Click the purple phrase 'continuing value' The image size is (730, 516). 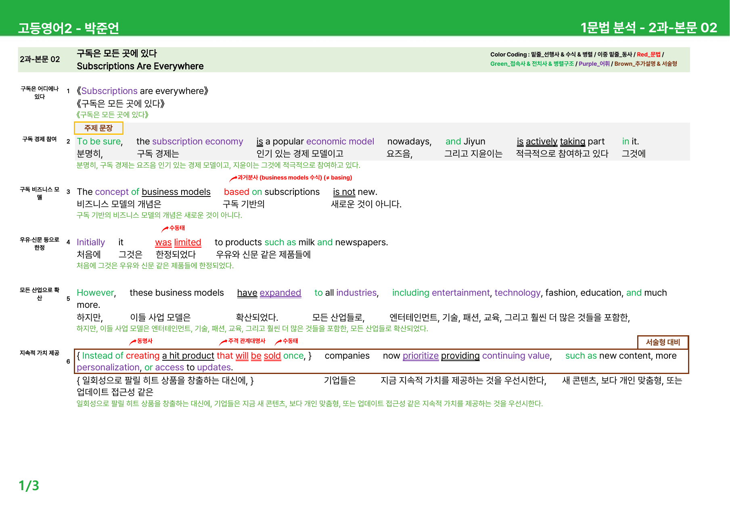pos(516,356)
